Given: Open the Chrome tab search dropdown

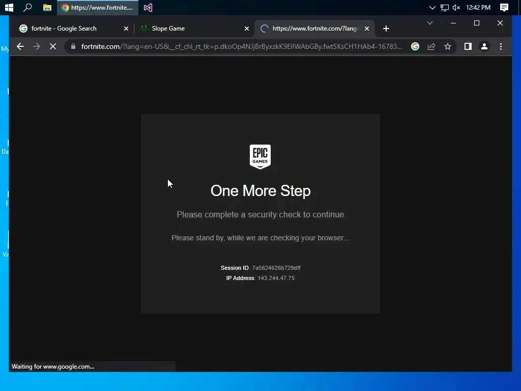Looking at the screenshot, I should pyautogui.click(x=429, y=23).
